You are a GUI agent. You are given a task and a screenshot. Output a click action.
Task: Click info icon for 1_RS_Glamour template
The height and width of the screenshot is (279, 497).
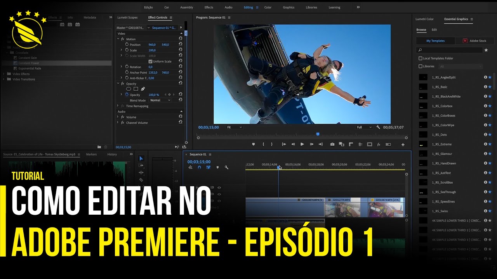click(485, 154)
